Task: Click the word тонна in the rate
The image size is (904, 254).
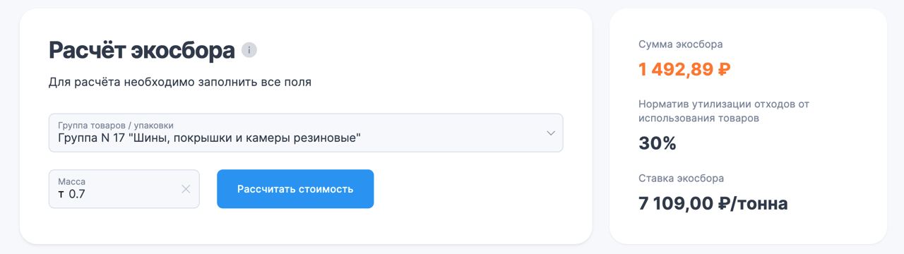Action: (x=764, y=205)
